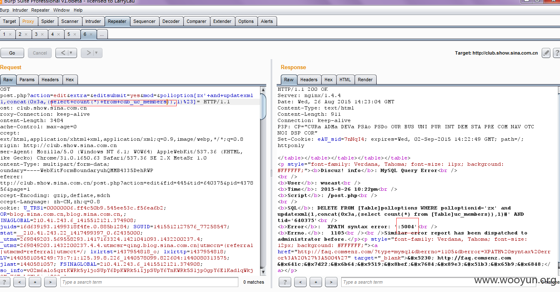The image size is (560, 292).
Task: Select Repeater request tab 1
Action: tap(4, 34)
